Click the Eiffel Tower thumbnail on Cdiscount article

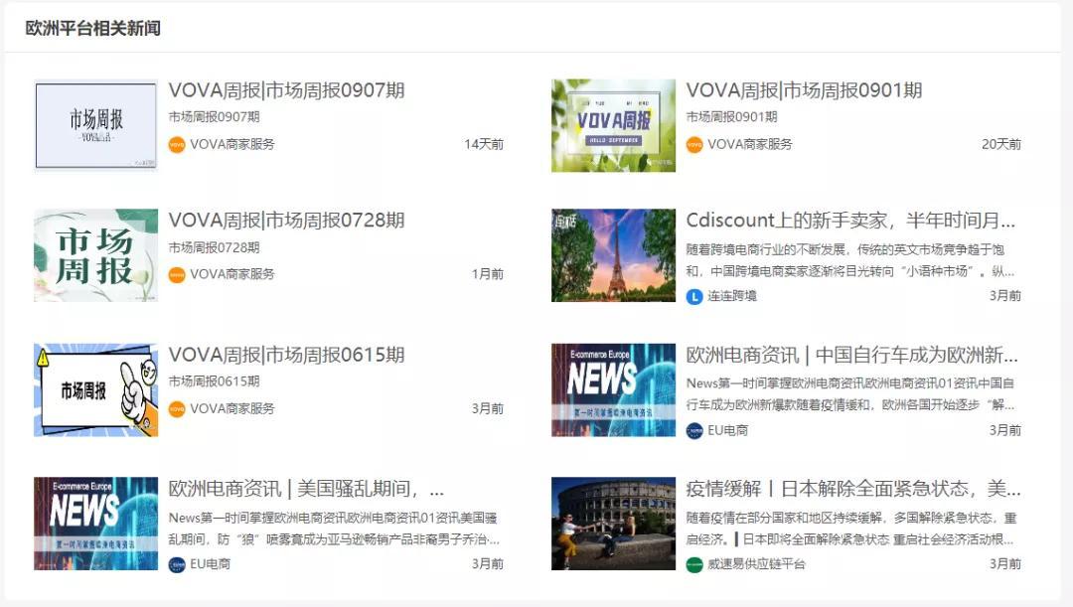click(x=613, y=254)
